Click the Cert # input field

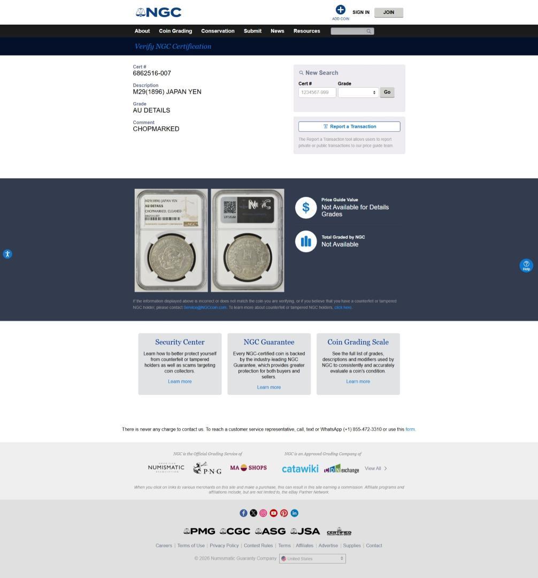[x=317, y=93]
